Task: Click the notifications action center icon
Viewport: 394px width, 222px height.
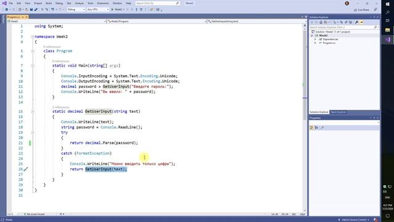Action: (387, 216)
